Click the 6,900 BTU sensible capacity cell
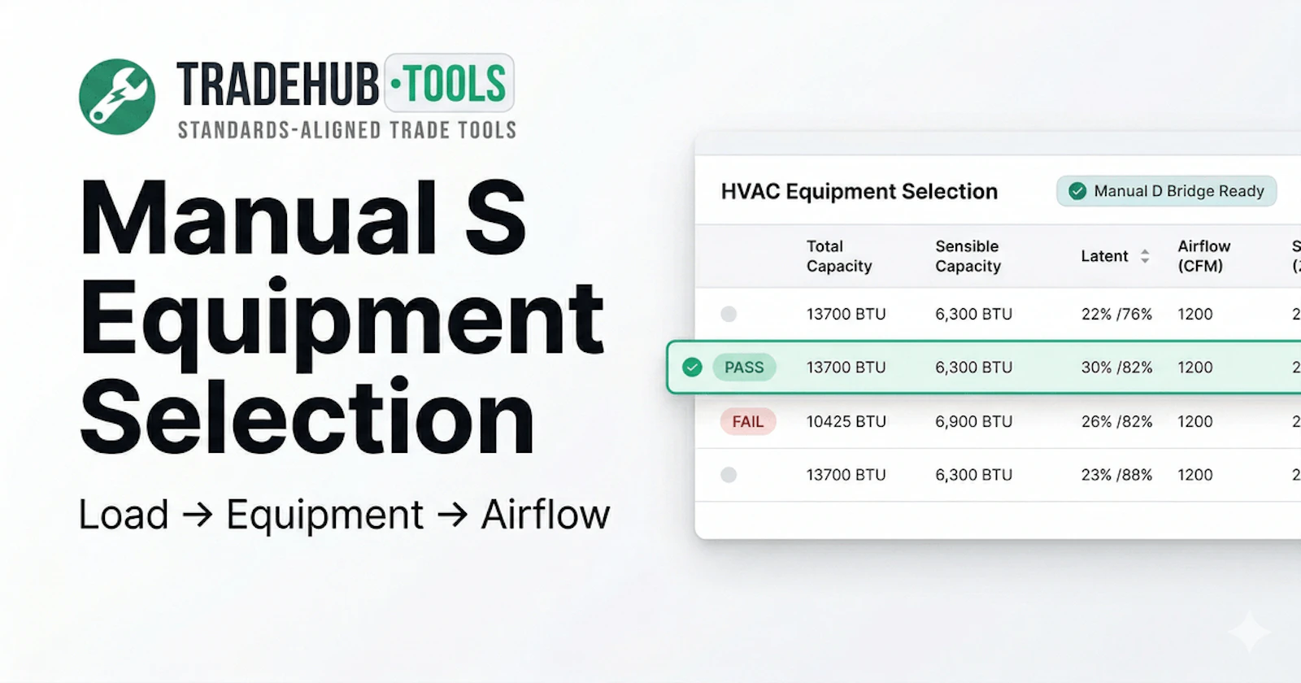Screen dimensions: 1301x683 click(973, 422)
